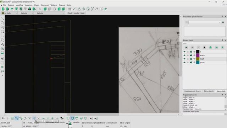Open the Dimension tools in left toolbar
Viewport: 227px width, 128px height.
tap(2, 44)
